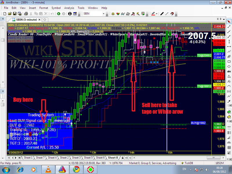Viewport: 232px width, 174px height.
Task: Select the Vertical line tool
Action: pos(229,41)
